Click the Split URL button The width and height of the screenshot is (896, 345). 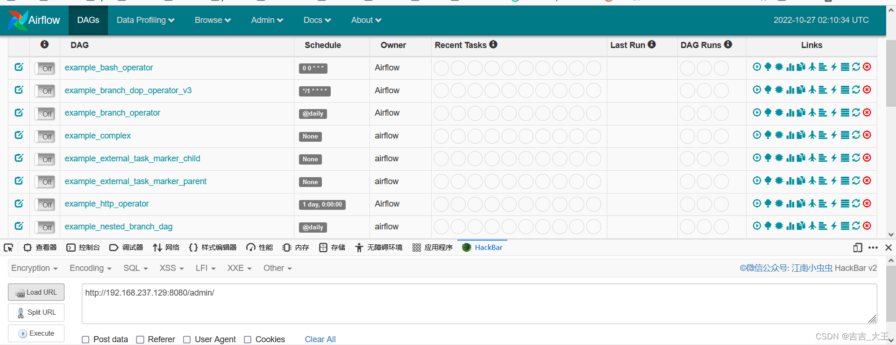36,312
